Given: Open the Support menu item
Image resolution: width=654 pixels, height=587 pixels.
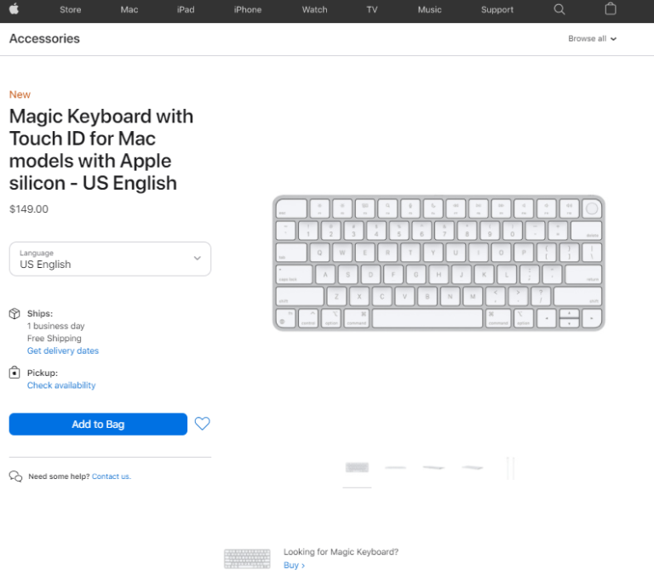Looking at the screenshot, I should 497,10.
